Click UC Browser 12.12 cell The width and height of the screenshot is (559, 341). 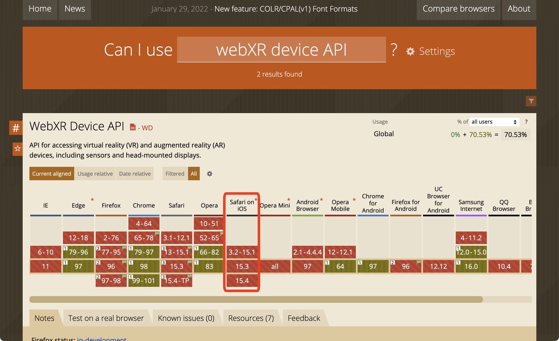(x=438, y=266)
